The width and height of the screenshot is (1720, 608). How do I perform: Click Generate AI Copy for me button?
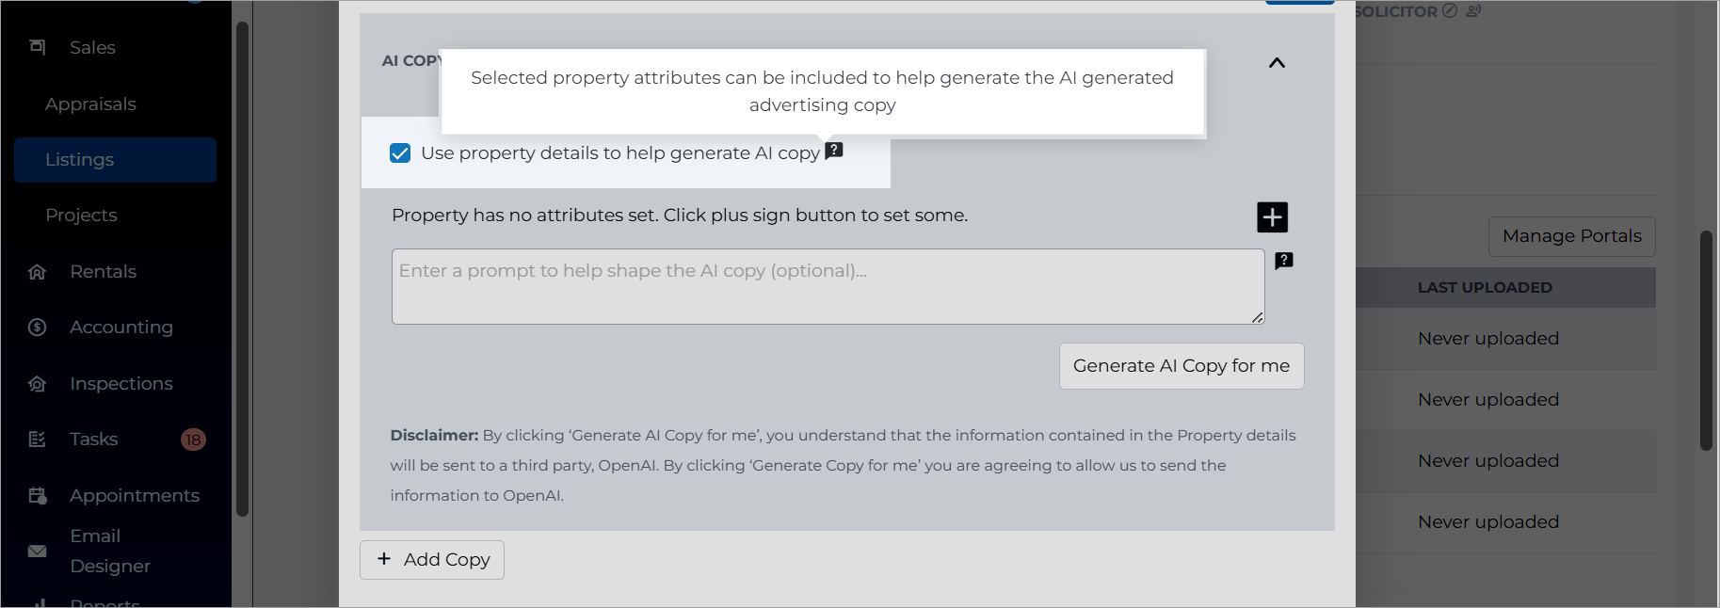pos(1181,366)
